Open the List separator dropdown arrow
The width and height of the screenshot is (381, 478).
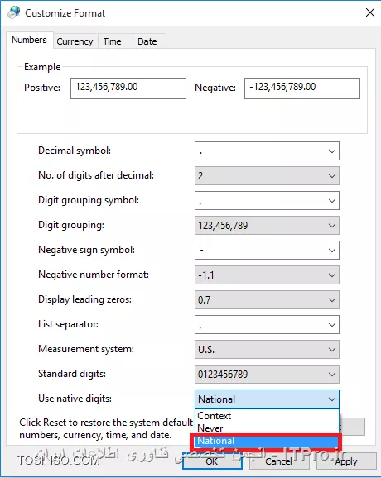tap(332, 325)
